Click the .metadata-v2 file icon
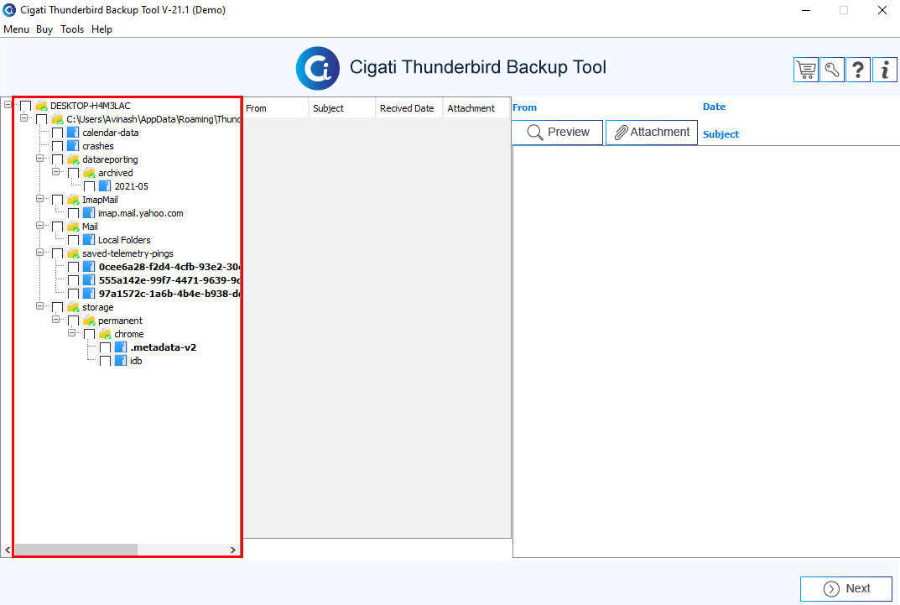The width and height of the screenshot is (900, 605). (121, 347)
